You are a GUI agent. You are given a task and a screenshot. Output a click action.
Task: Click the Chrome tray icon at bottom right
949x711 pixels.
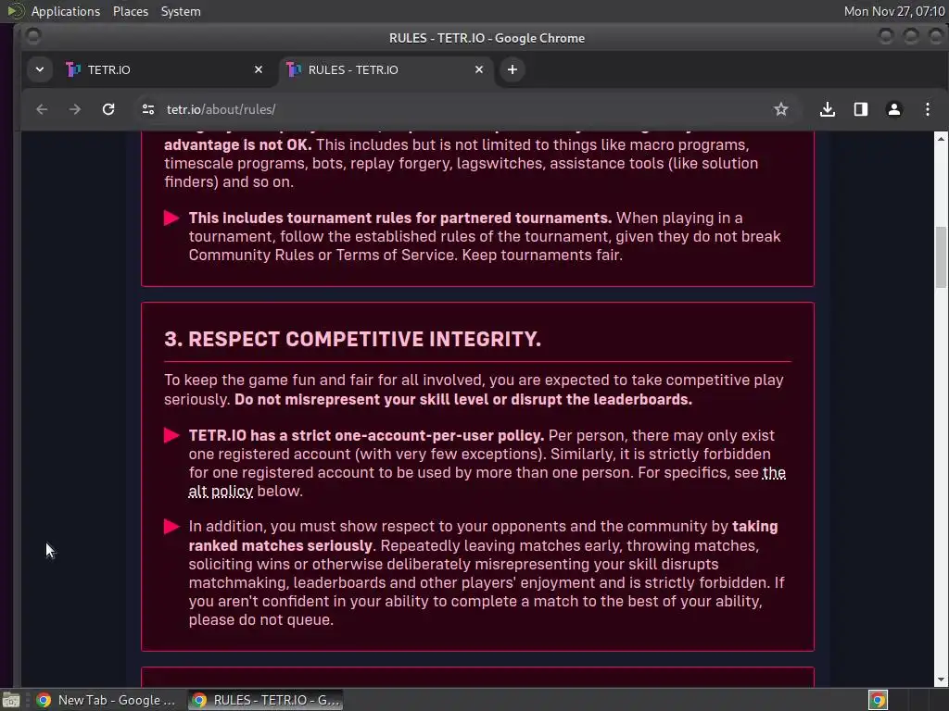click(878, 700)
